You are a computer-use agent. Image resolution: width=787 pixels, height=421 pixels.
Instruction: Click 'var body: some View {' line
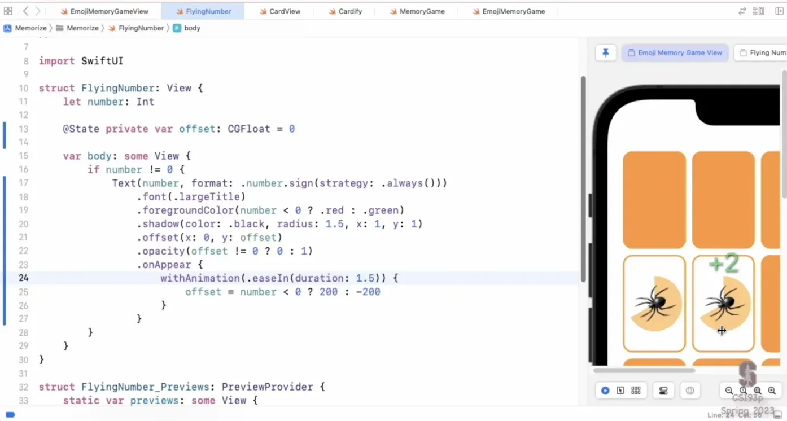click(127, 156)
